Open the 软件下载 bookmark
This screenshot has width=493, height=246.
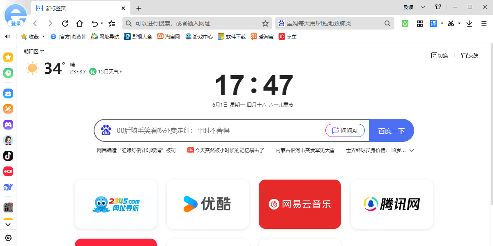232,36
